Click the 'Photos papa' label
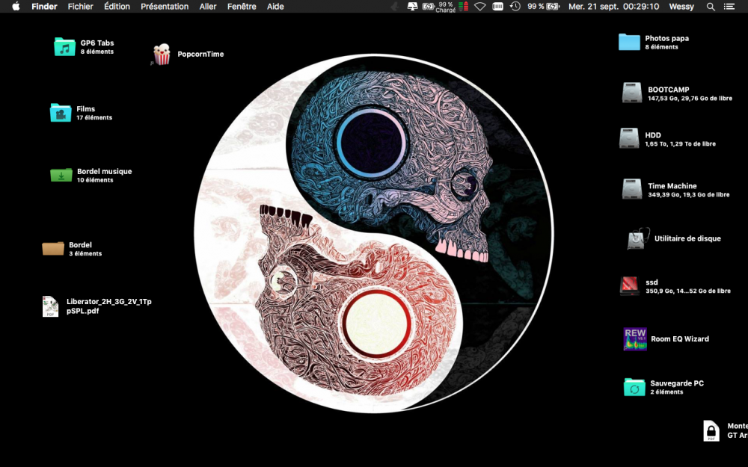This screenshot has height=467, width=748. [x=666, y=38]
